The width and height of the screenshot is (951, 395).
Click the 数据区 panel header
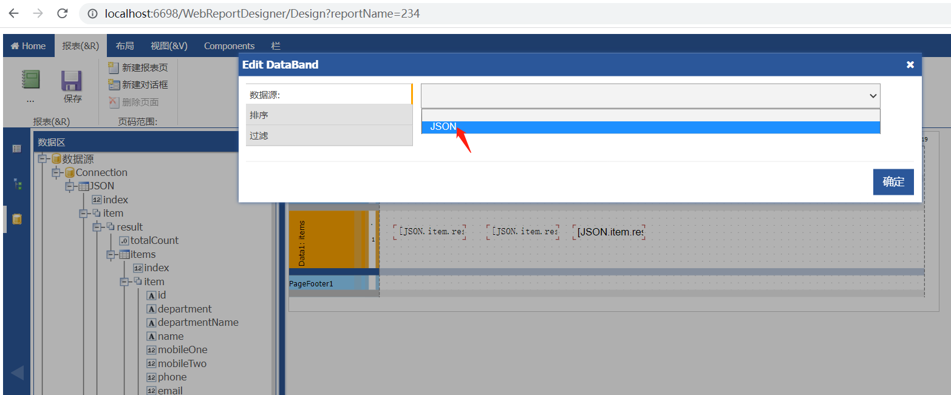[136, 142]
